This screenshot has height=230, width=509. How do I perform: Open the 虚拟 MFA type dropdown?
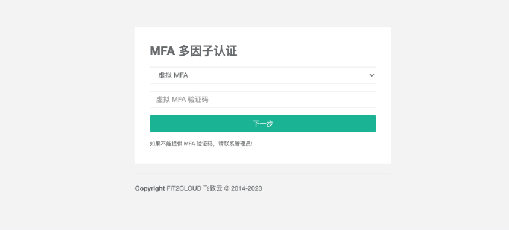pyautogui.click(x=262, y=75)
